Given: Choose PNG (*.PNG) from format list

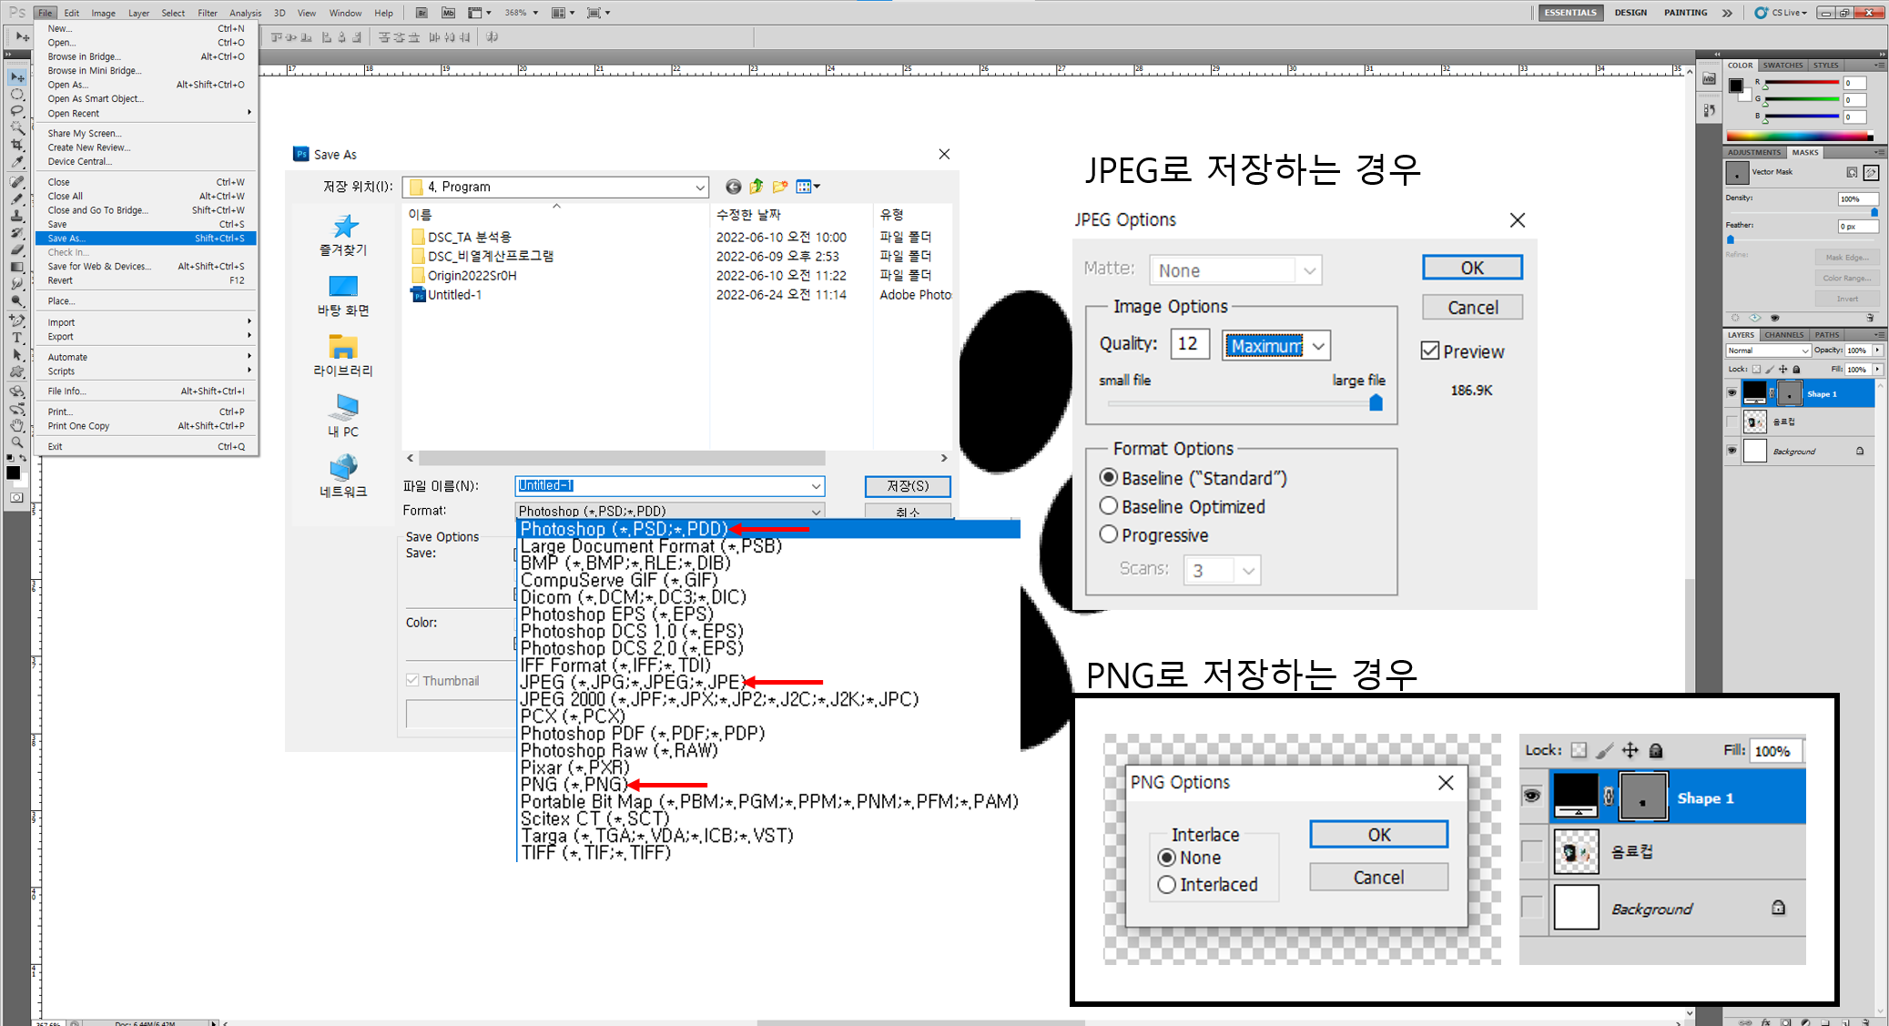Looking at the screenshot, I should (x=574, y=785).
